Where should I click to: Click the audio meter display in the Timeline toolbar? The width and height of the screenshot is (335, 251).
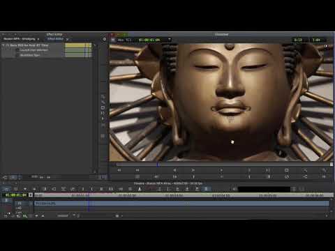pyautogui.click(x=264, y=189)
